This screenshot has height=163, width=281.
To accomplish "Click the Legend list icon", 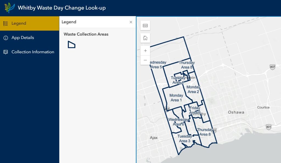I will pos(5,24).
